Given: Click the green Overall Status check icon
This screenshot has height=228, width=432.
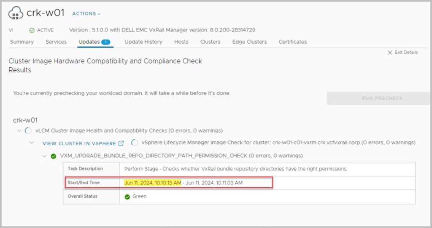Looking at the screenshot, I should pyautogui.click(x=127, y=197).
